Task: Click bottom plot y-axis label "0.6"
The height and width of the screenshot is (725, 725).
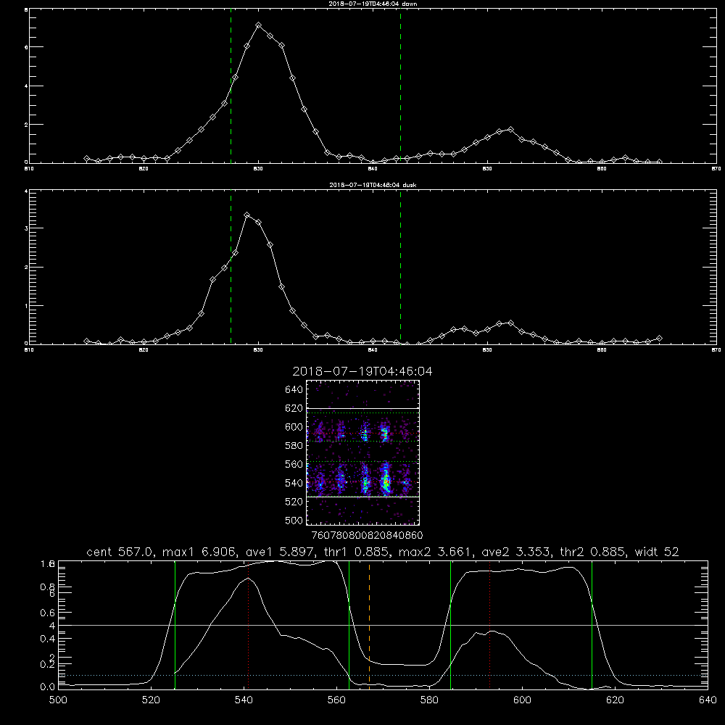Action: tap(48, 613)
